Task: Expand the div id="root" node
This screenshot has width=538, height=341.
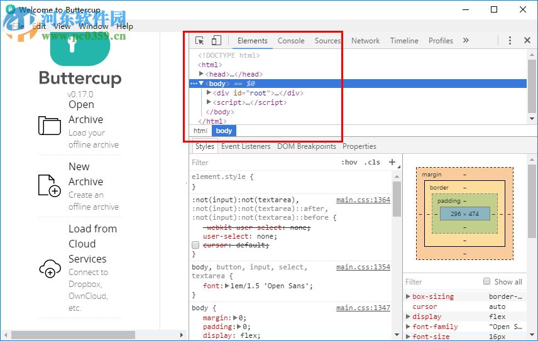Action: tap(209, 92)
